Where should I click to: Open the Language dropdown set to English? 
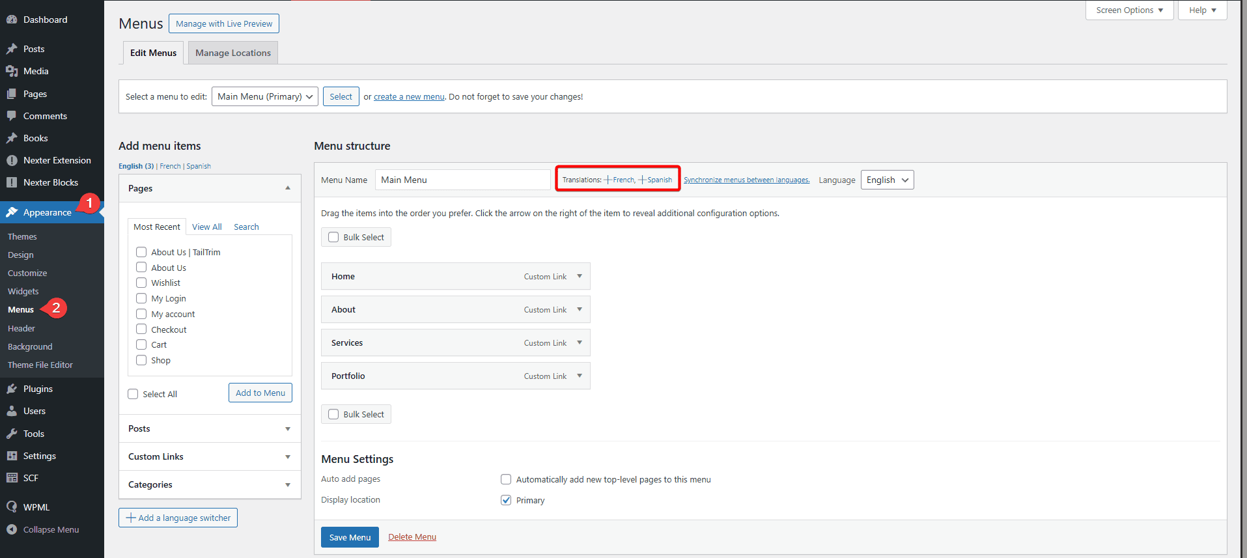(887, 180)
